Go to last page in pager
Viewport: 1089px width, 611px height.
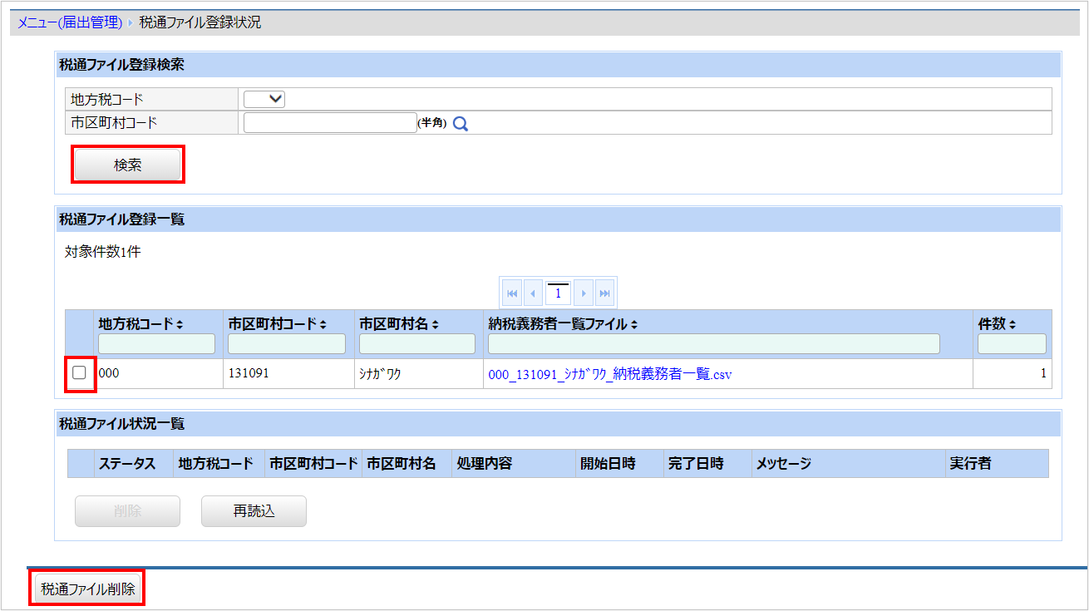(x=604, y=293)
